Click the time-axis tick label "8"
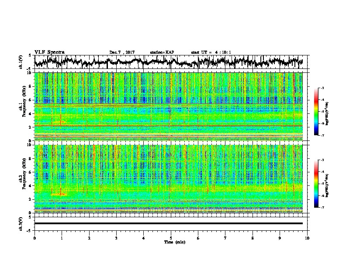This screenshot has width=346, height=267. coord(253,238)
